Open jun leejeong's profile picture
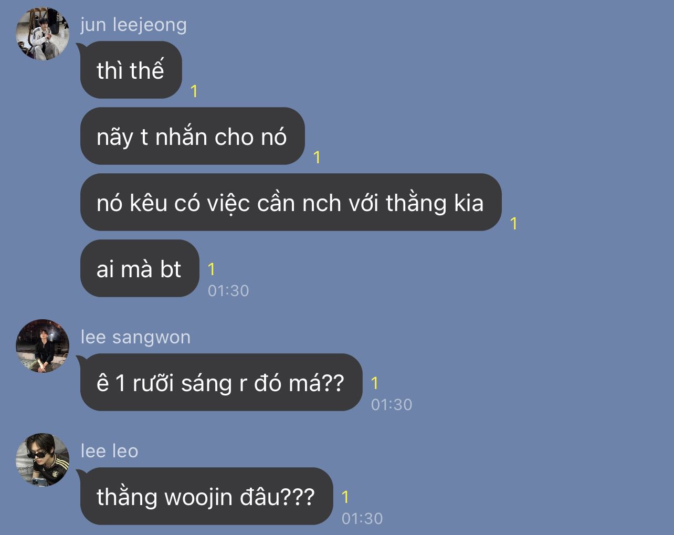This screenshot has height=535, width=674. [43, 34]
